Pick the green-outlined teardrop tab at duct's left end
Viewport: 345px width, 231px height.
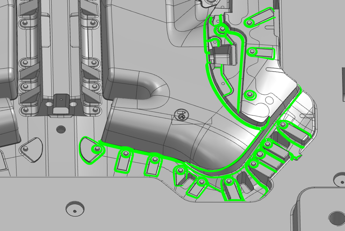pyautogui.click(x=92, y=150)
